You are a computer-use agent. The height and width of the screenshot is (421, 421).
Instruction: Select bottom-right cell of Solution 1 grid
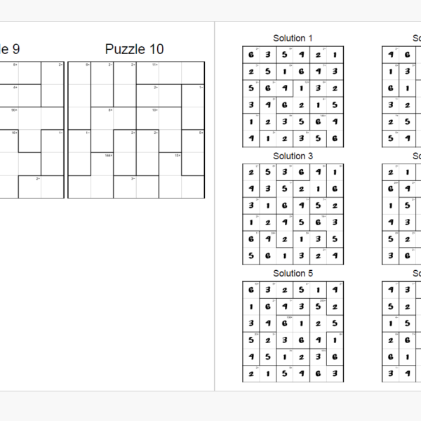pos(335,139)
